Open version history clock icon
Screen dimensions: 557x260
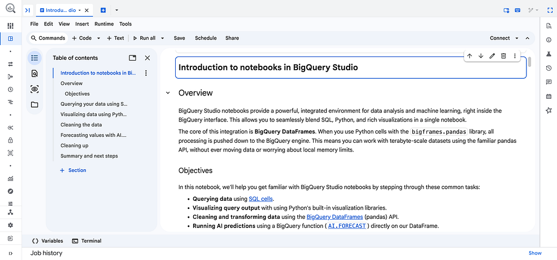point(548,68)
